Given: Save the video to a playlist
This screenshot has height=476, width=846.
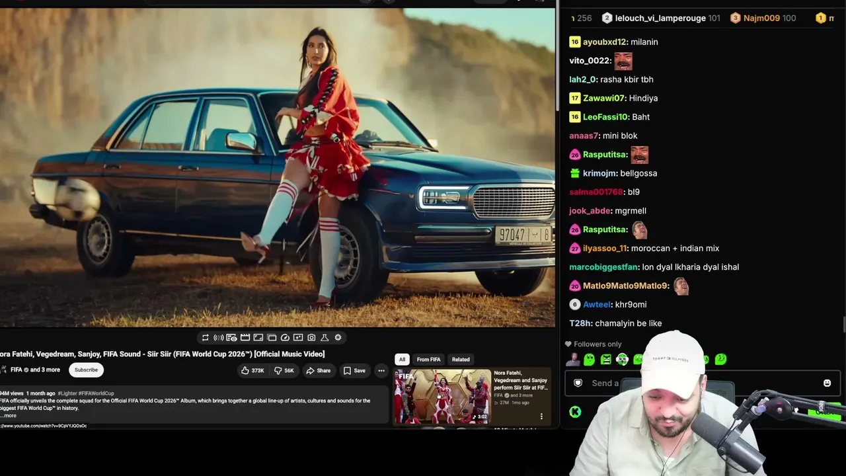Looking at the screenshot, I should pos(354,370).
